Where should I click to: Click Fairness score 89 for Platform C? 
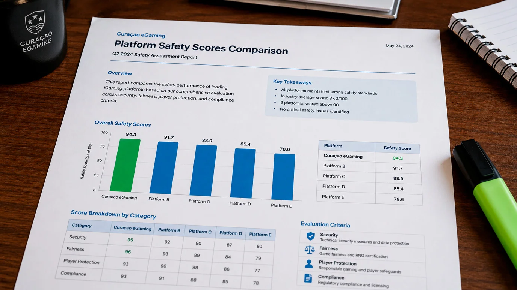[197, 255]
